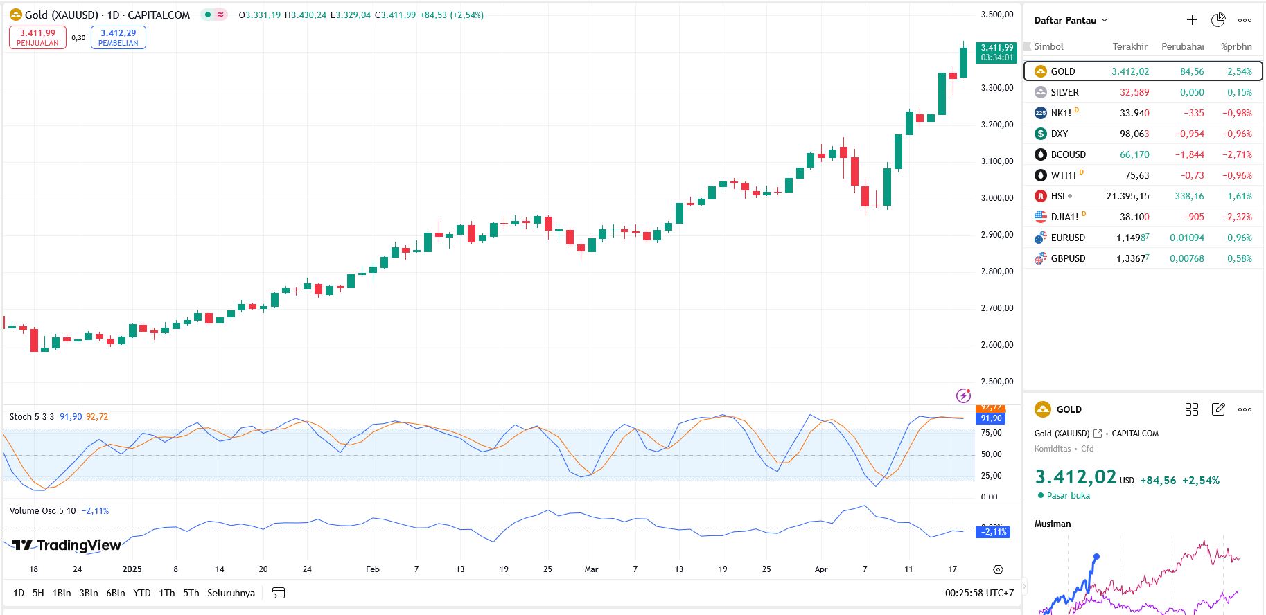Open the UTC+7 timezone selector
1266x615 pixels.
pyautogui.click(x=979, y=593)
